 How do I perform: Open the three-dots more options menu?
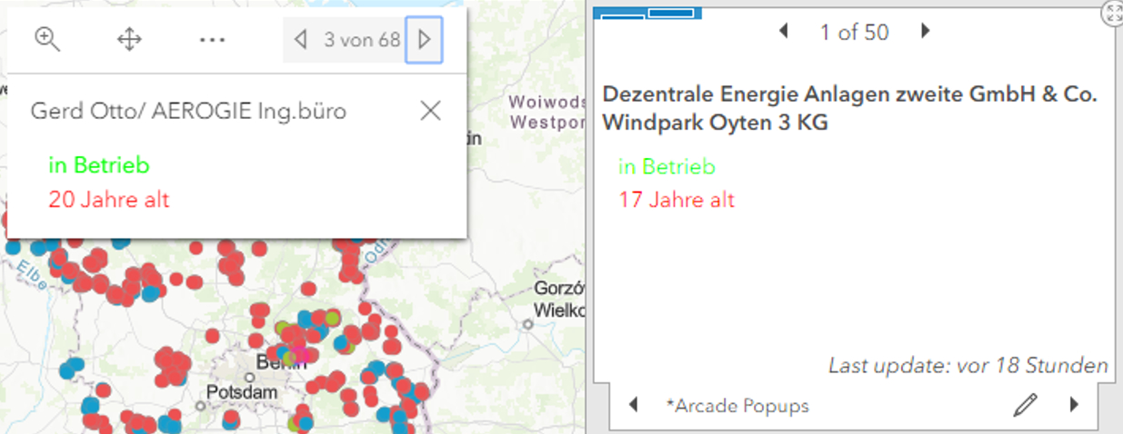212,40
